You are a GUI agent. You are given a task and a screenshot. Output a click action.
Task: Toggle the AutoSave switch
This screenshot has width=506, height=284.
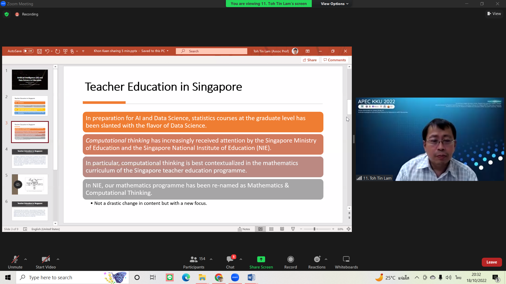[x=28, y=51]
